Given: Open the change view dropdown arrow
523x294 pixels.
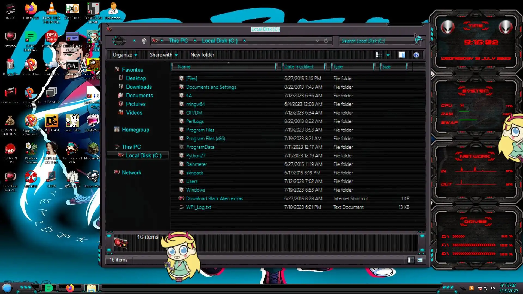Looking at the screenshot, I should point(388,55).
